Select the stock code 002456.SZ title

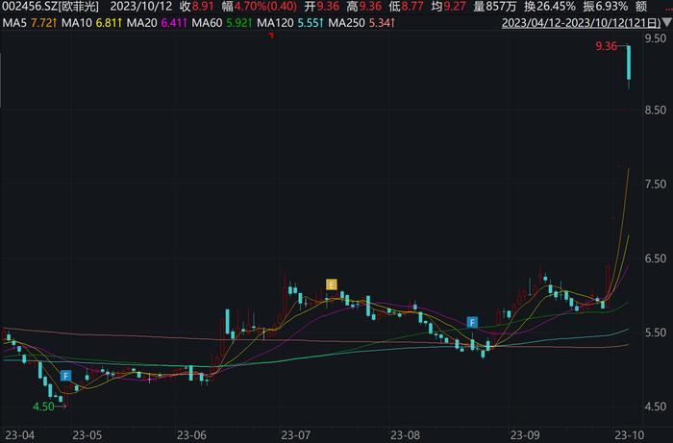(x=51, y=7)
